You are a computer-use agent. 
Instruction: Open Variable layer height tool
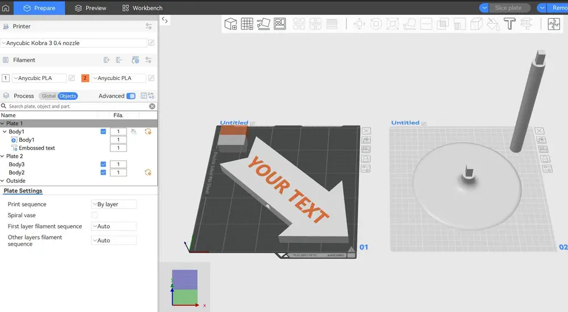332,24
